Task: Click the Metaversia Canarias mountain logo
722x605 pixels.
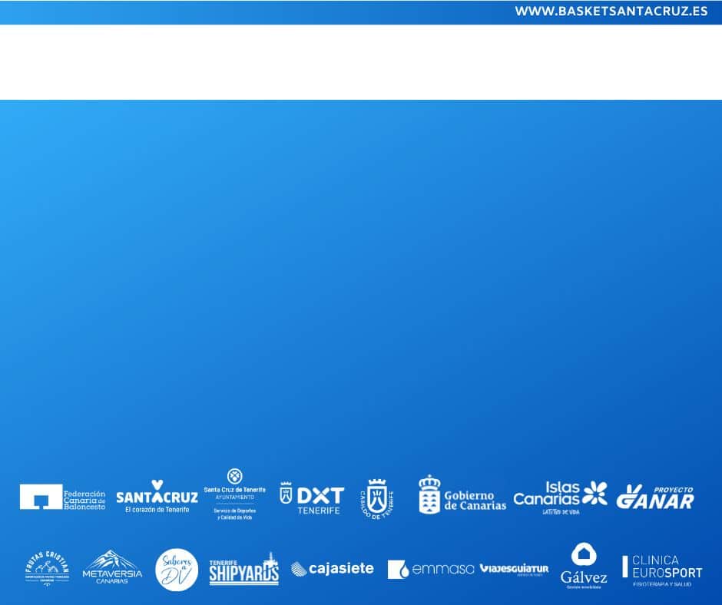Action: coord(112,568)
